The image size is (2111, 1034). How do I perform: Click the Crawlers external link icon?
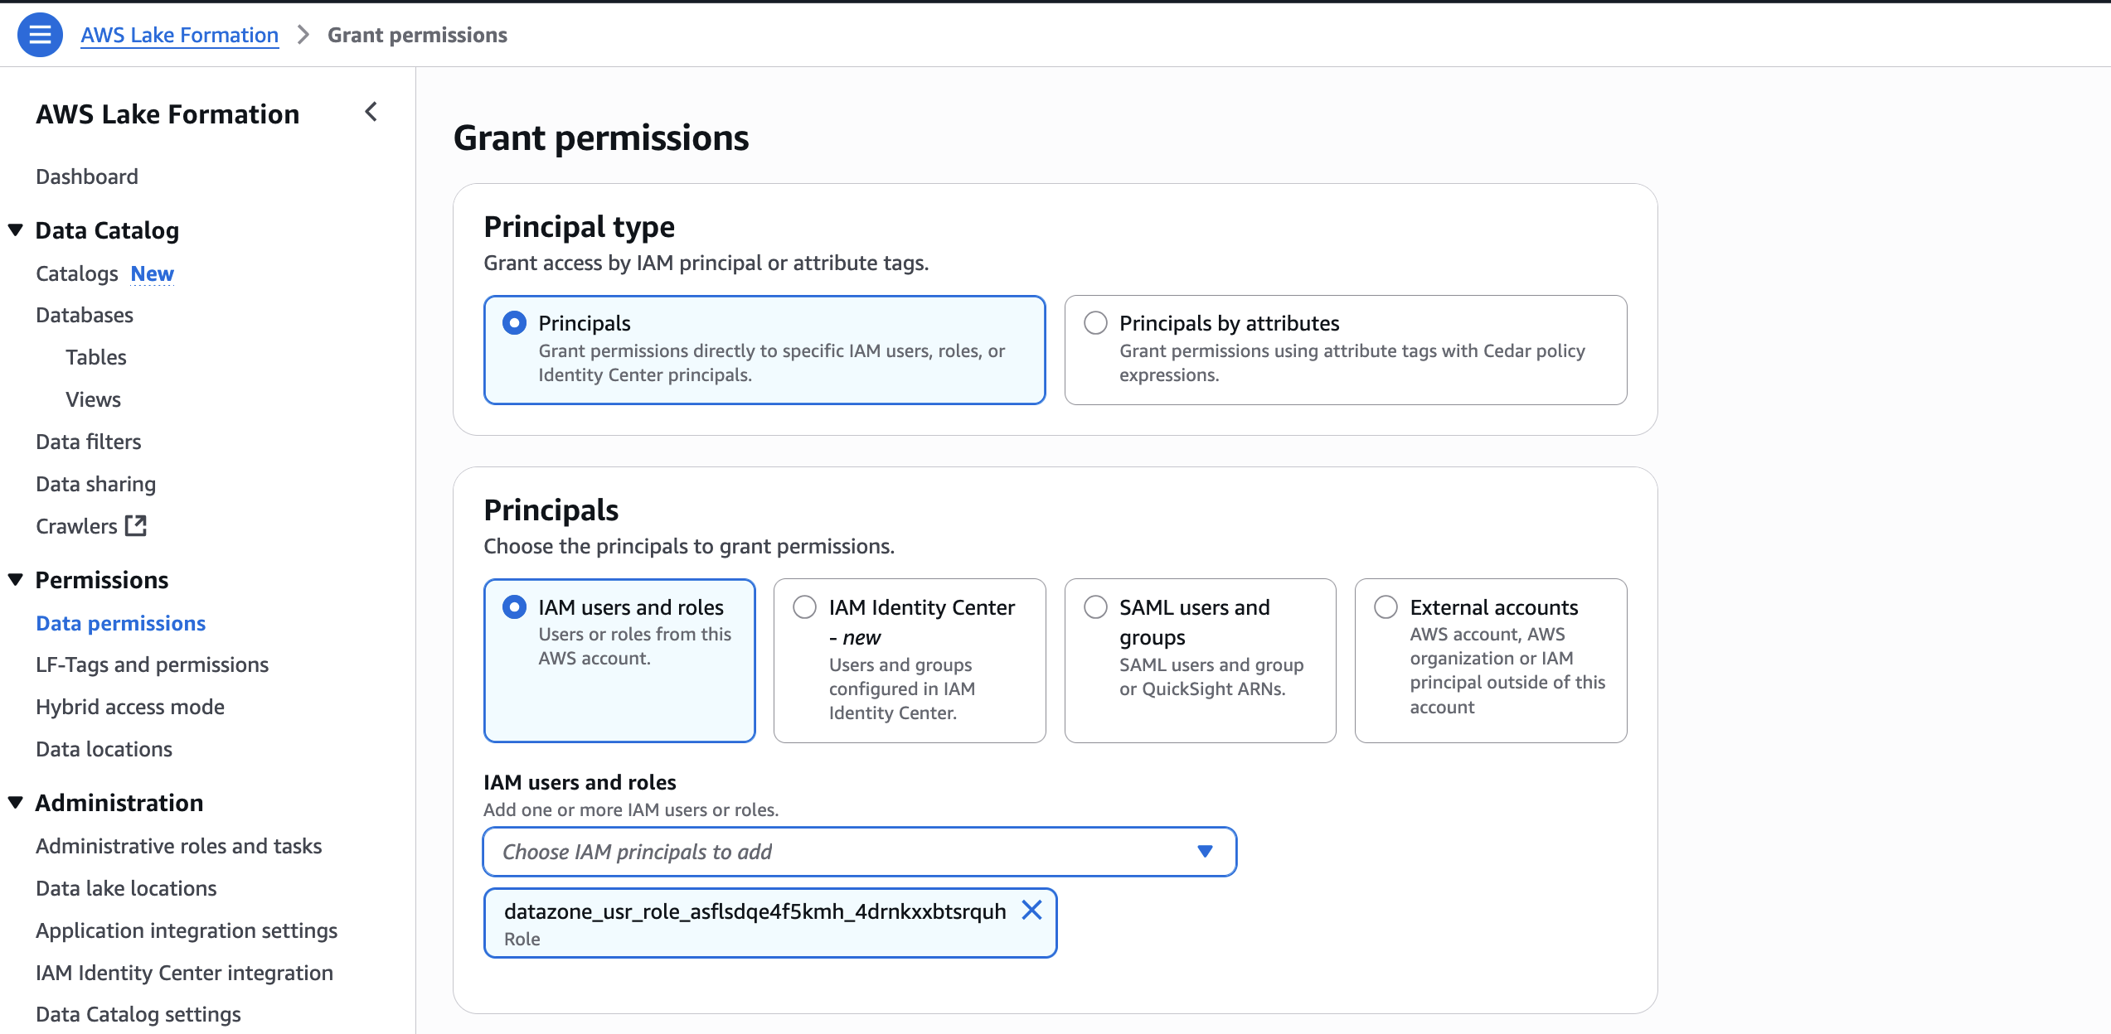pos(135,525)
